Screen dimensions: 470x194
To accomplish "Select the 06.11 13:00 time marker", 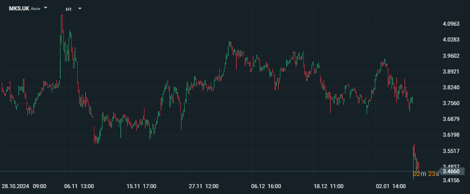I will tap(79, 186).
